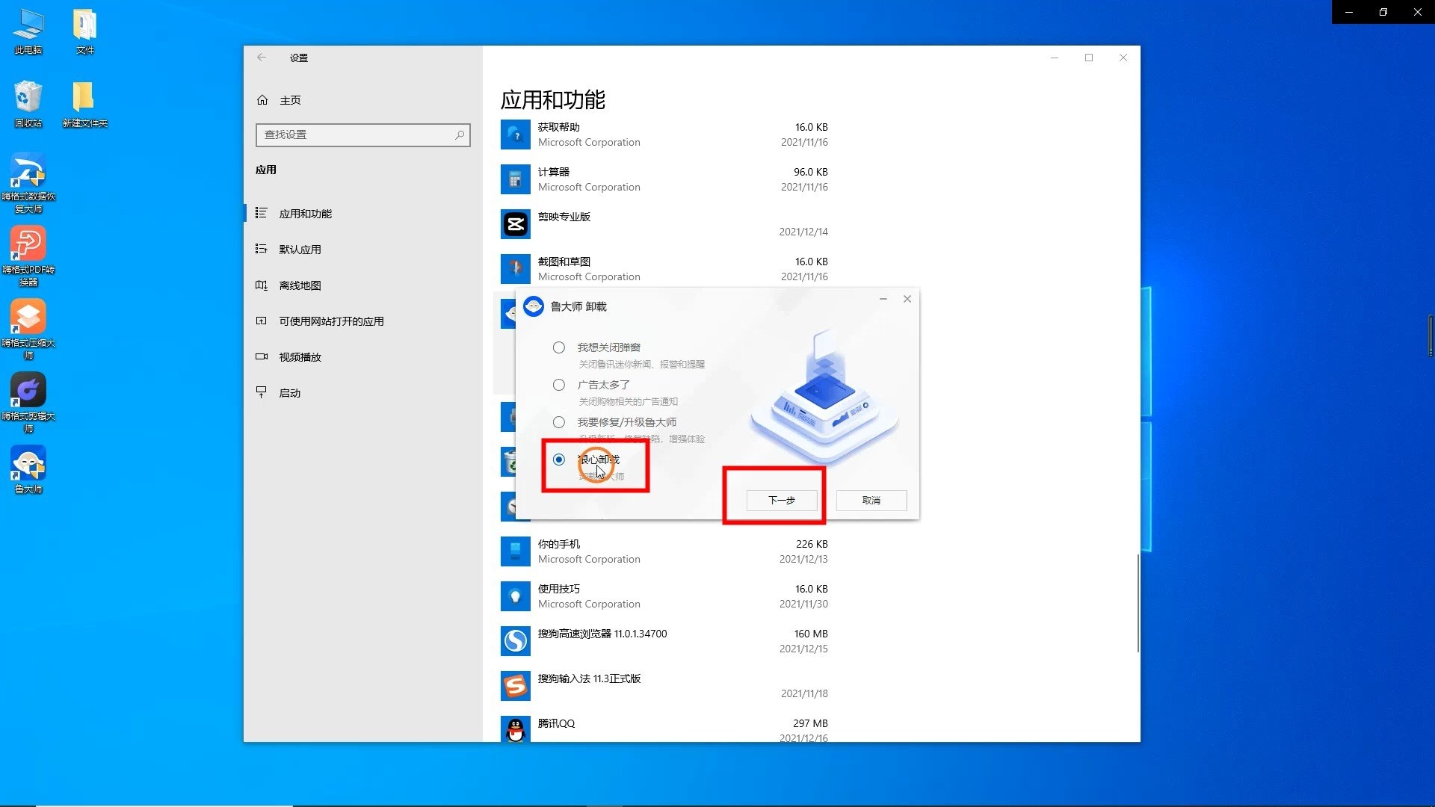Minimize the Settings window

1055,58
